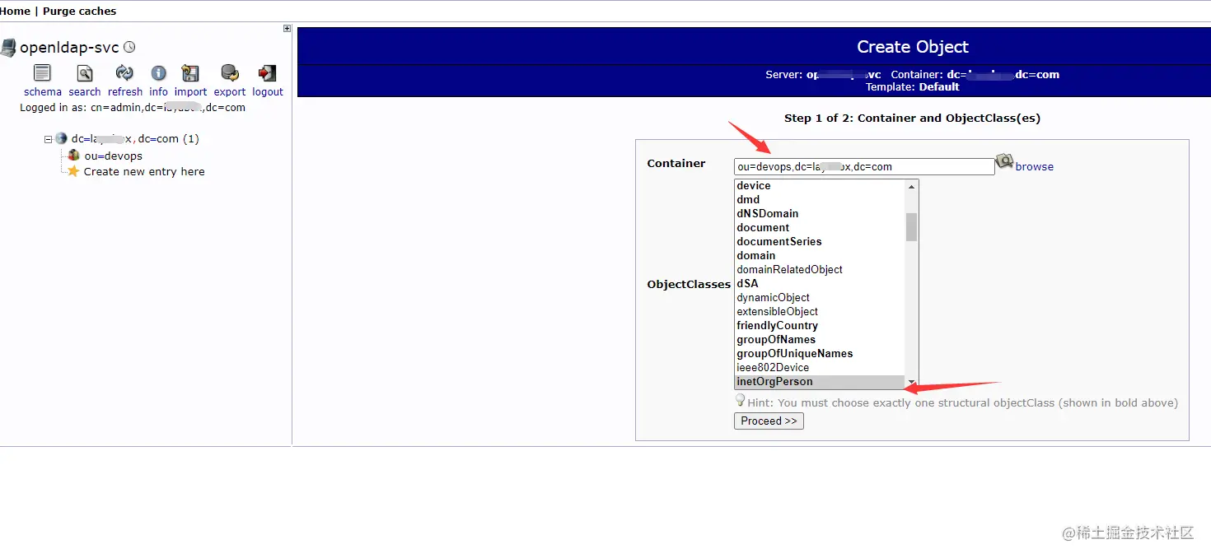Click Create new entry here
The image size is (1211, 558).
pyautogui.click(x=144, y=171)
